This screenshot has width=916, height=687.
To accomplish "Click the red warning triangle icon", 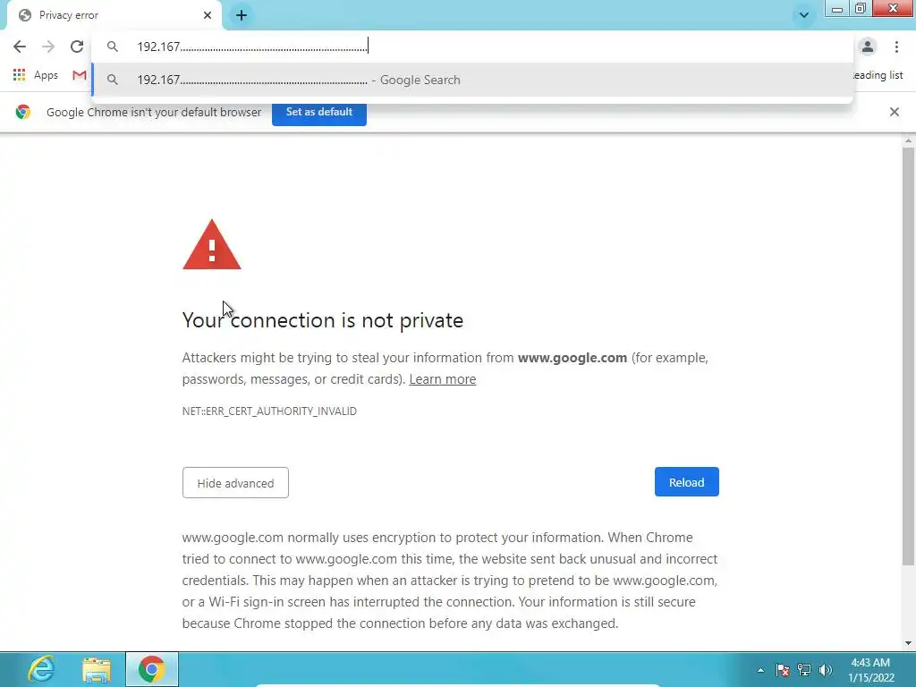I will 211,245.
